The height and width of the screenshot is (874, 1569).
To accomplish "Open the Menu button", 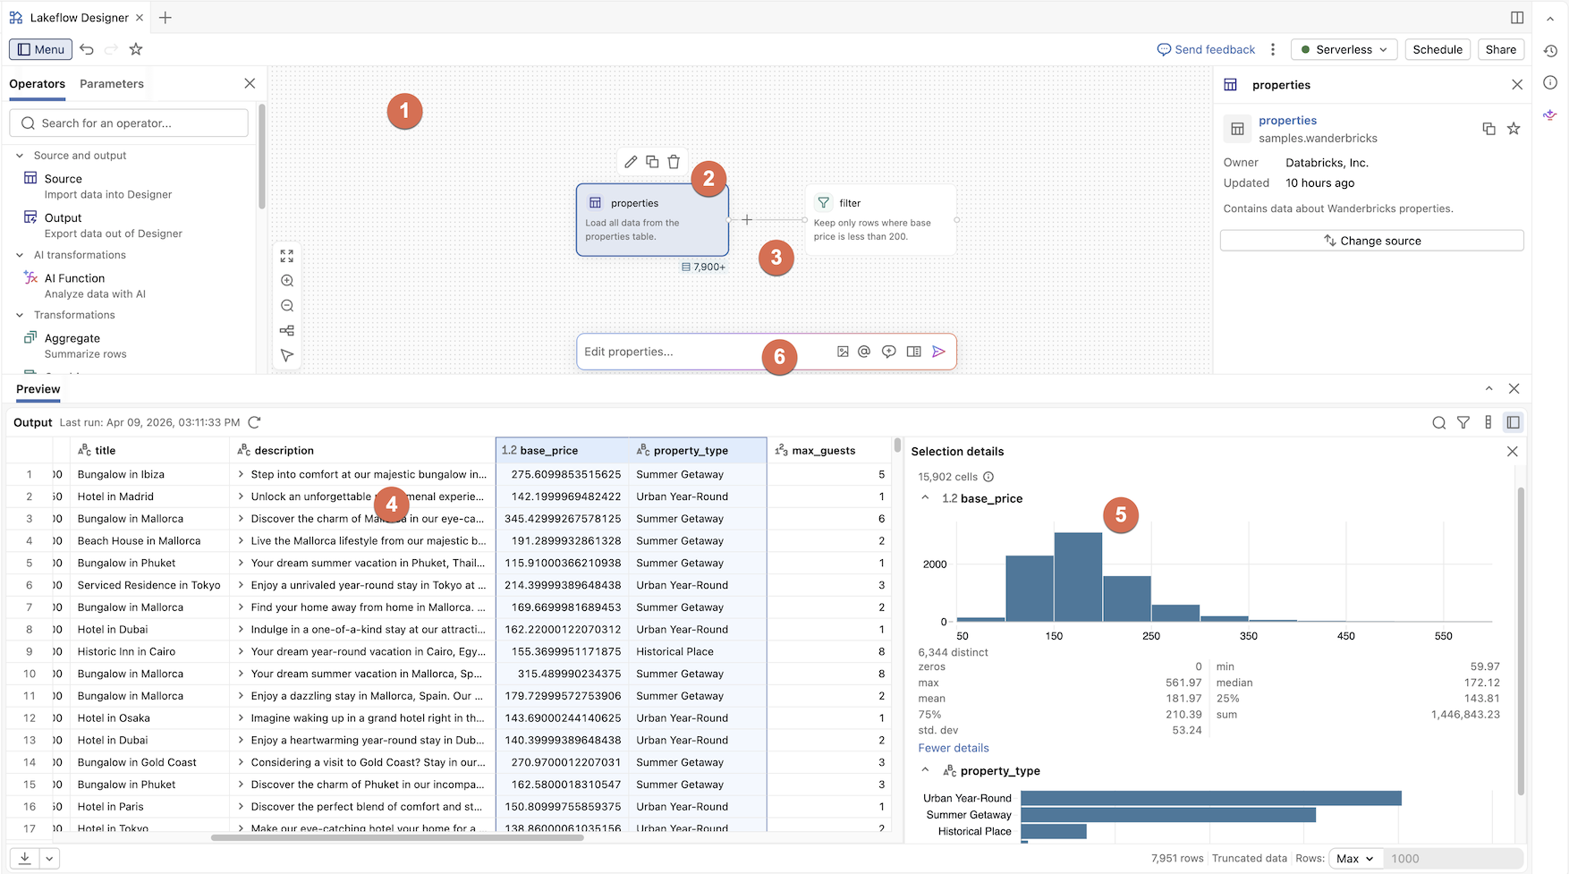I will pyautogui.click(x=40, y=49).
